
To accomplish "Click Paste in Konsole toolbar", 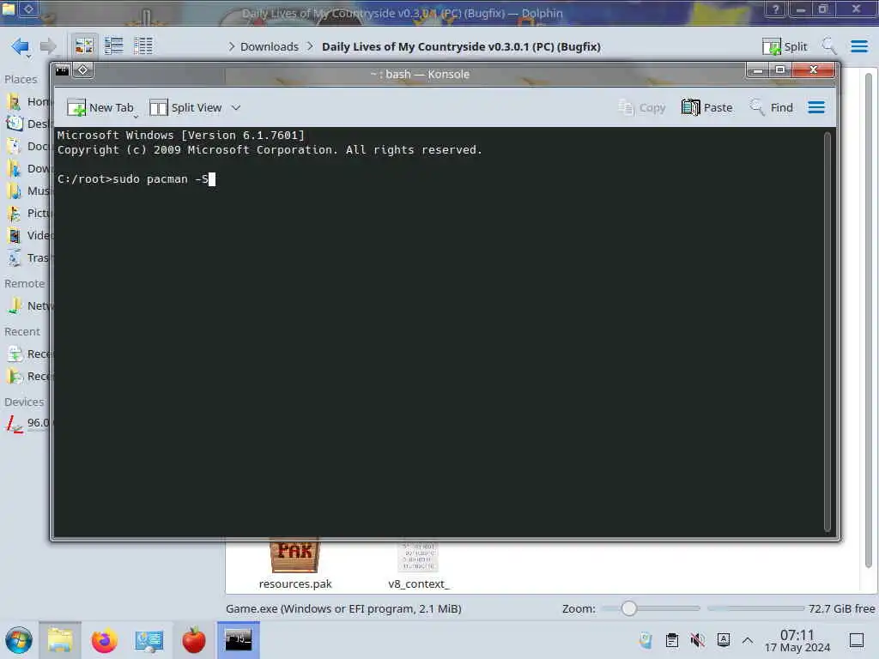I will click(707, 107).
